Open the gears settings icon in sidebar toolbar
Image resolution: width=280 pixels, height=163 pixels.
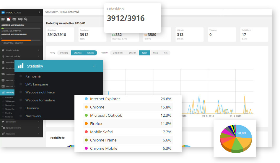point(26,19)
